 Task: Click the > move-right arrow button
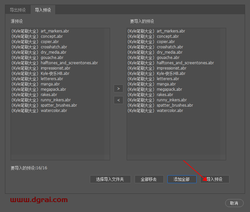[x=118, y=88]
